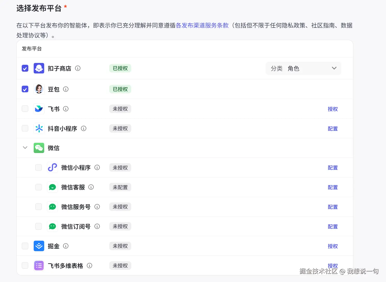Screen dimensions: 386x282
Task: Click the 微信订阅号 logo icon
Action: click(52, 226)
